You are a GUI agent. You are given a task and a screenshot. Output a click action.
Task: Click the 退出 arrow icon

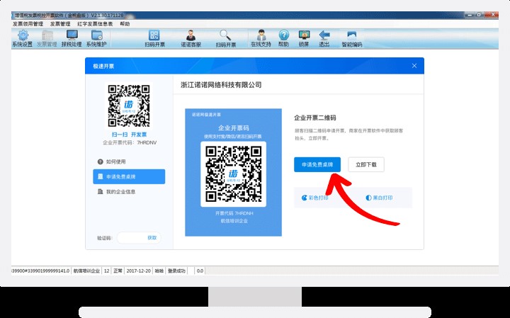click(324, 35)
